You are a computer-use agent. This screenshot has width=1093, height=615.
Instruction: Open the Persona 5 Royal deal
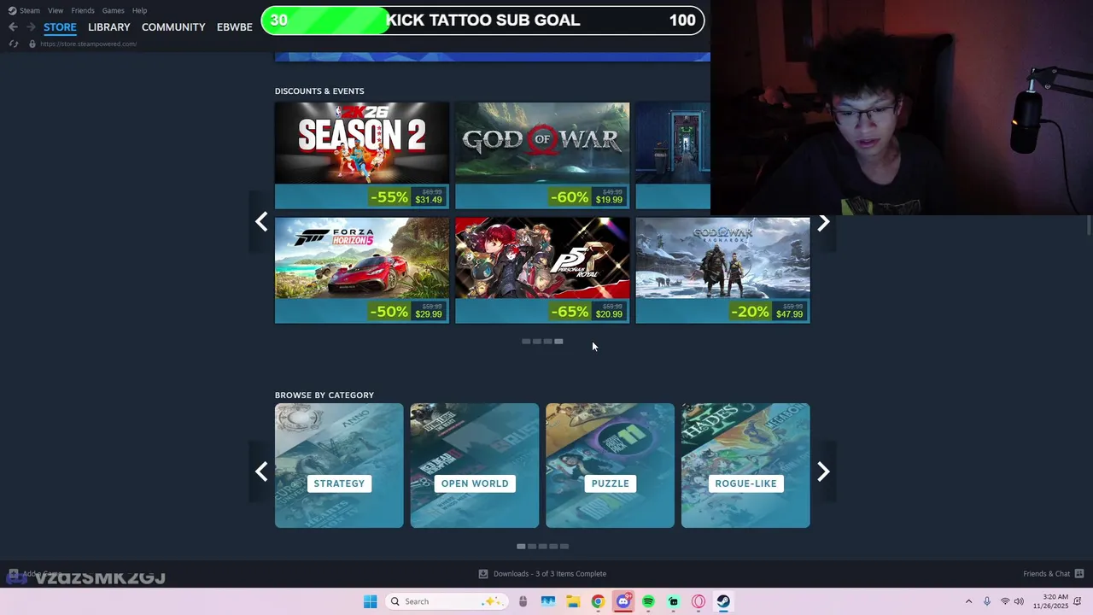tap(542, 270)
